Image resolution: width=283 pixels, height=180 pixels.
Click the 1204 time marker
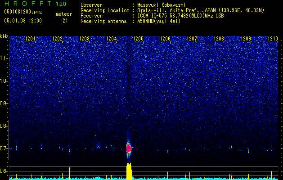(x=112, y=39)
